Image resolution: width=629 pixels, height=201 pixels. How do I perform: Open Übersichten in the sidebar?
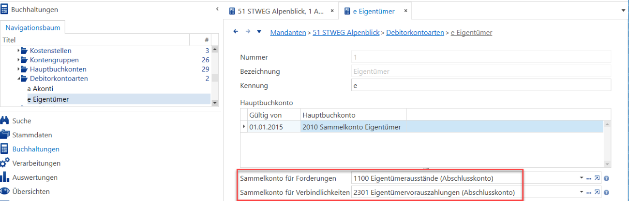click(31, 191)
